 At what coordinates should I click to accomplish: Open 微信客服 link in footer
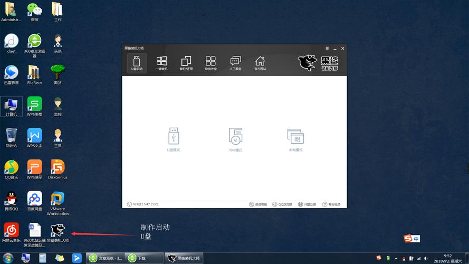pyautogui.click(x=258, y=204)
